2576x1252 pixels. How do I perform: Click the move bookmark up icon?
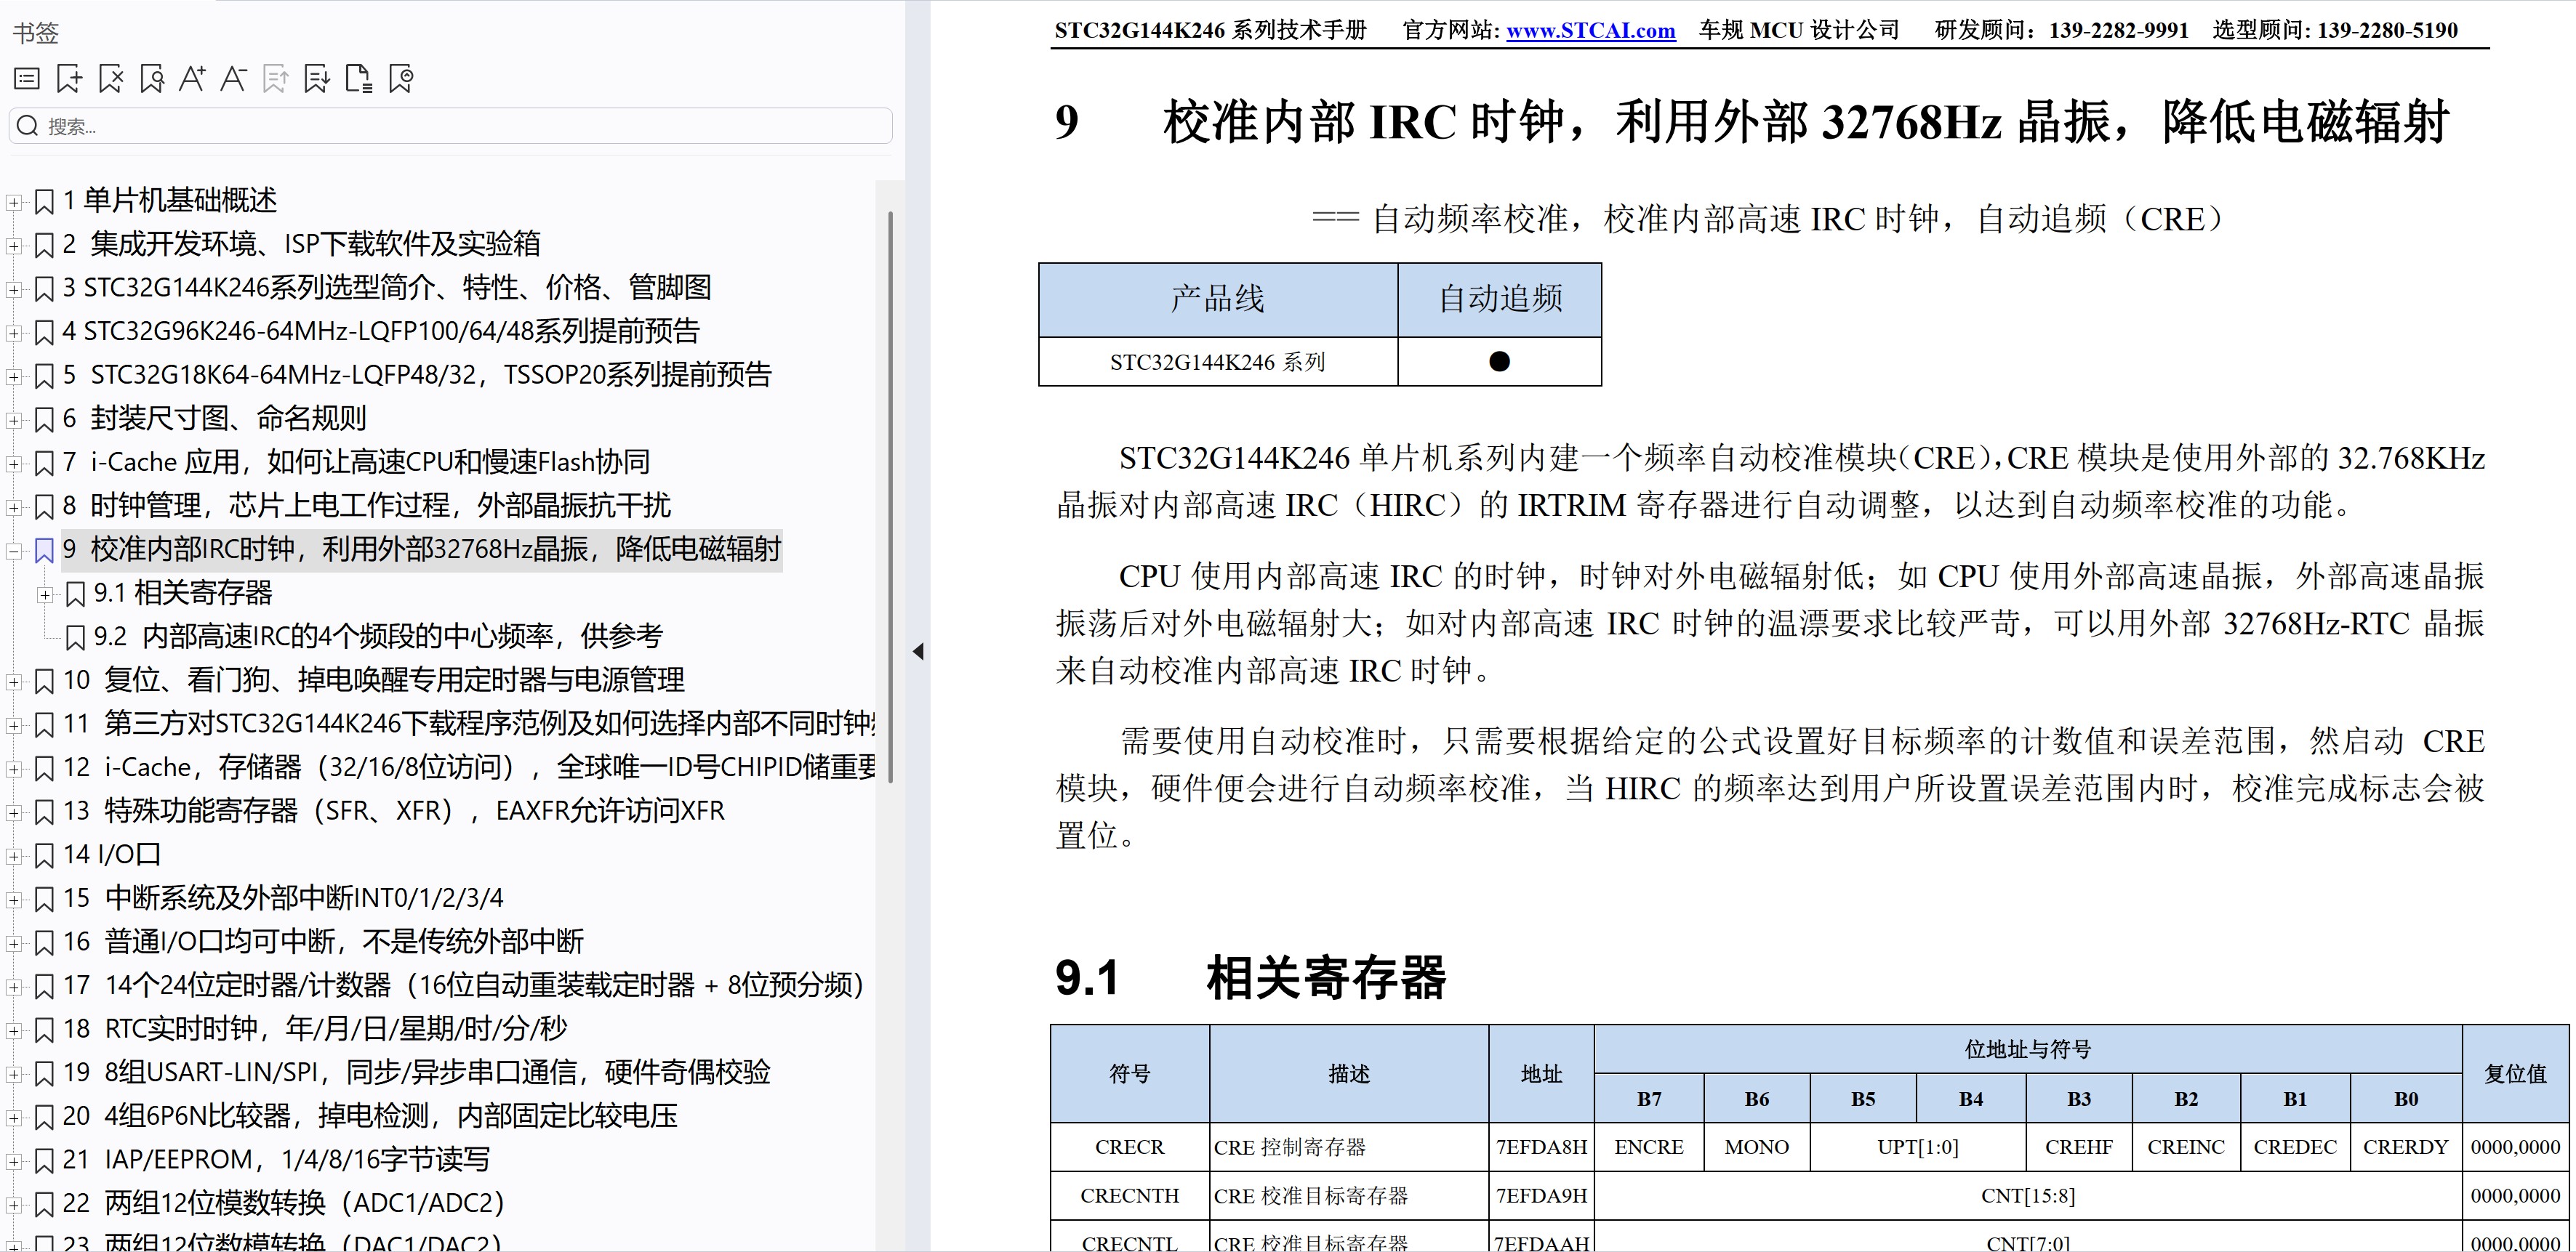click(275, 78)
